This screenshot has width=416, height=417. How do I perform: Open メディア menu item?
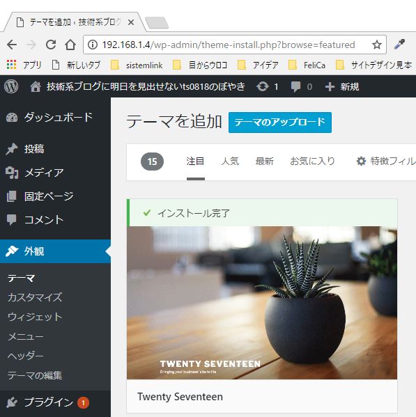[x=55, y=173]
